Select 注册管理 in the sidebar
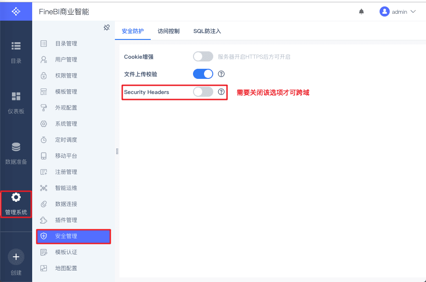This screenshot has width=426, height=282. (x=66, y=172)
